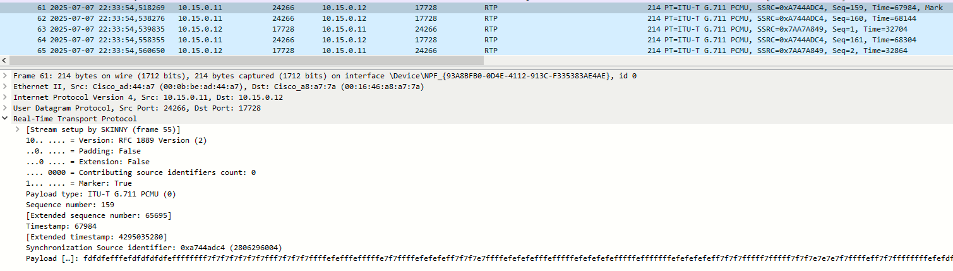Screen dimensions: 953x271
Task: Select the Padding: False line
Action: (x=83, y=151)
